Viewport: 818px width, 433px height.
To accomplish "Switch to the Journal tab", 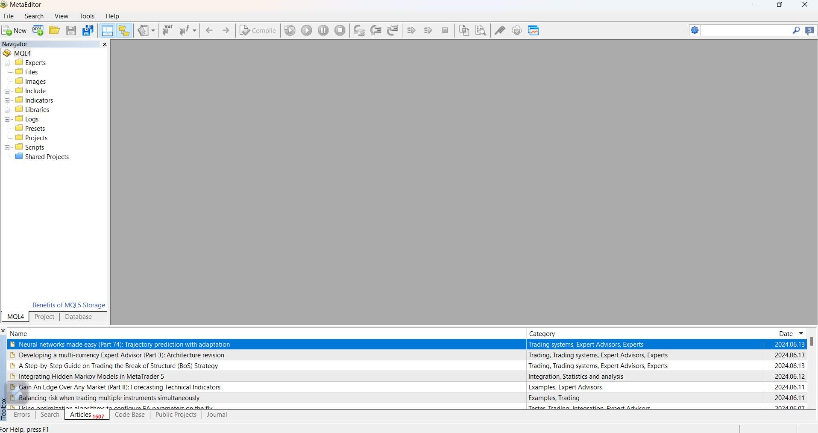I will click(x=217, y=415).
